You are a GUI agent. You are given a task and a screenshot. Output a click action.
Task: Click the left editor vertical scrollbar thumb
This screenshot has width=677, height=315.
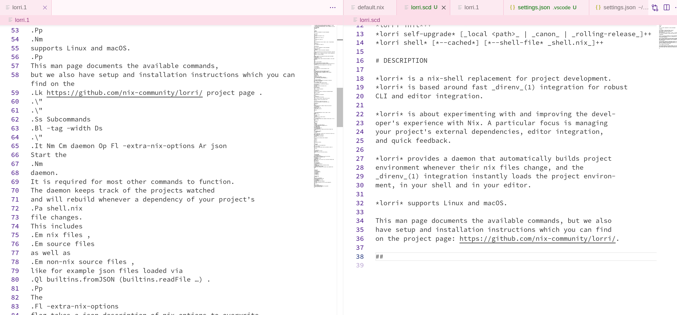340,107
